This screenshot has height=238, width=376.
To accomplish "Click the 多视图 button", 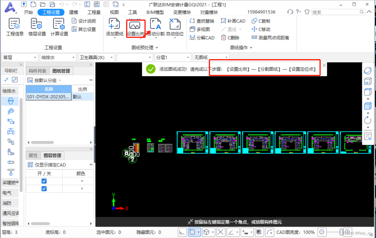I will click(200, 29).
